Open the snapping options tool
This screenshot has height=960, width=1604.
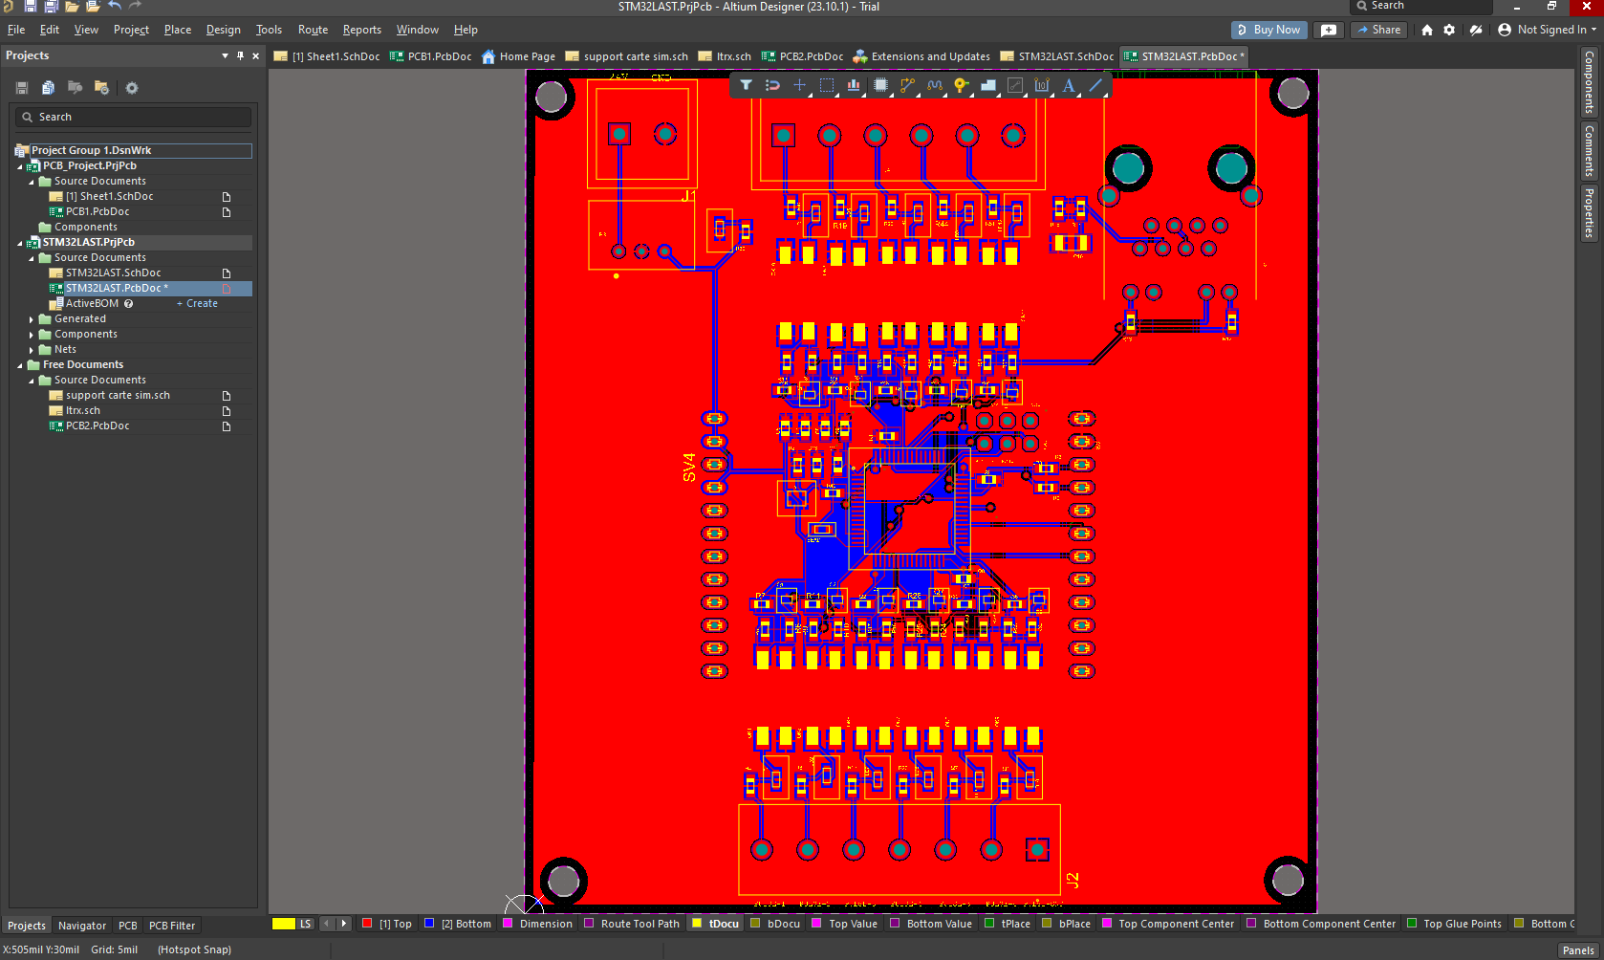tap(772, 85)
